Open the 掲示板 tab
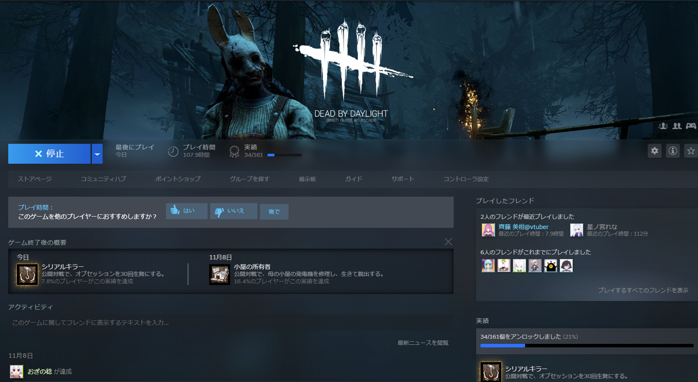This screenshot has width=698, height=382. [307, 179]
